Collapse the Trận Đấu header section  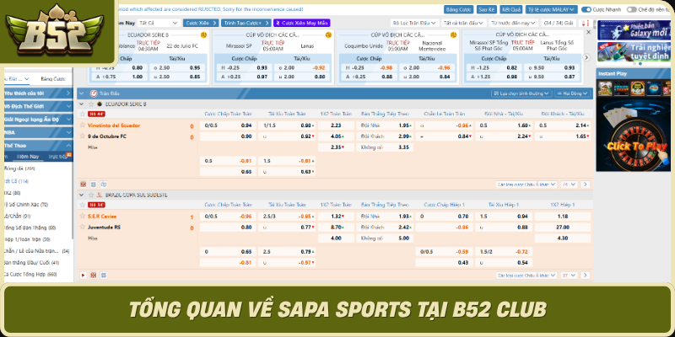tap(82, 94)
